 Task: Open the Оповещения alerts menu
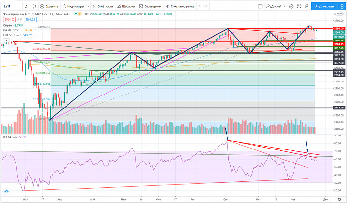(x=150, y=6)
